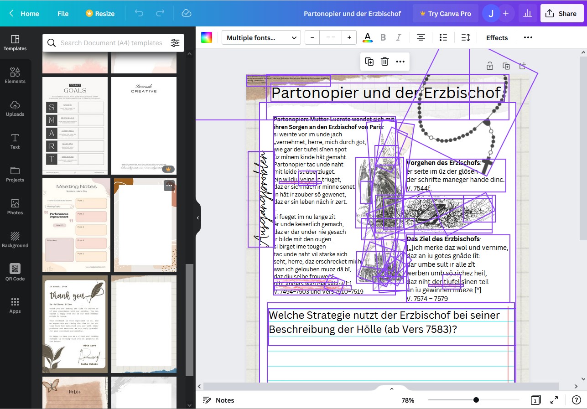Viewport: 587px width, 409px height.
Task: Click the Try Canva Pro button
Action: click(445, 13)
